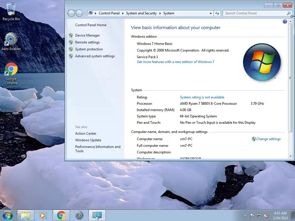This screenshot has width=295, height=221.
Task: Click the muted volume tray icon
Action: tap(266, 216)
